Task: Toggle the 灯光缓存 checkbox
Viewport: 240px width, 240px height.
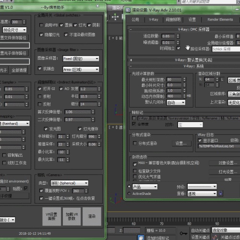Action: click(x=80, y=129)
